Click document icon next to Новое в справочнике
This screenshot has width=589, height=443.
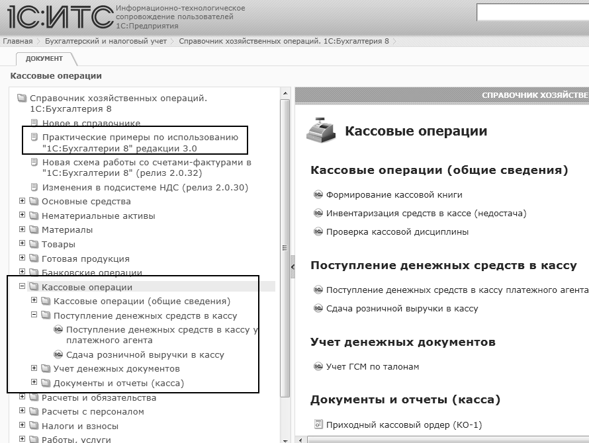[x=34, y=122]
